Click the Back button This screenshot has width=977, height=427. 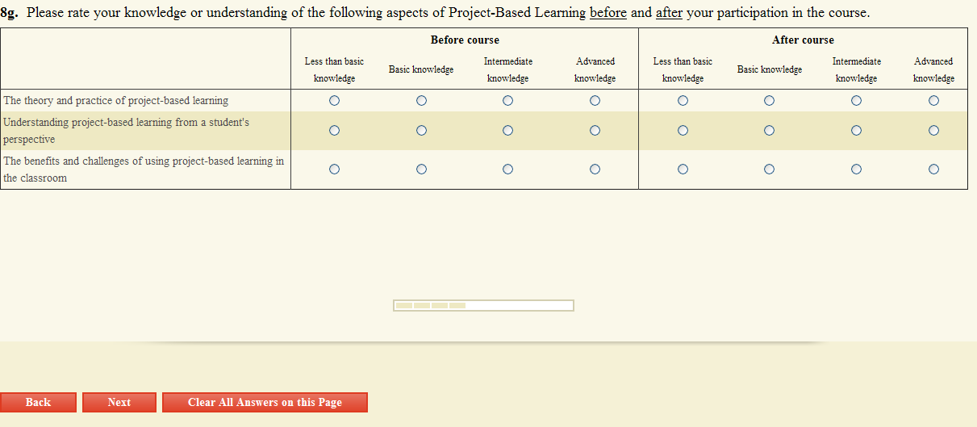38,402
